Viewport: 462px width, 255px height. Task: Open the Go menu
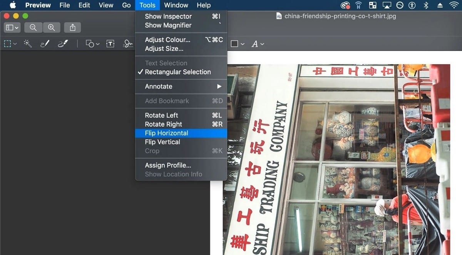[x=126, y=5]
